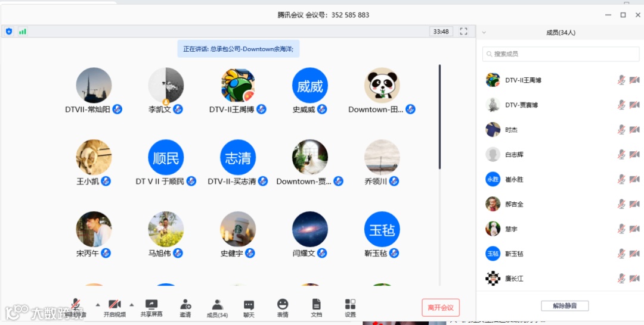Viewport: 644px width, 325px height.
Task: Click mic status icon next to DTVII-常灿阳
Action: [x=117, y=110]
